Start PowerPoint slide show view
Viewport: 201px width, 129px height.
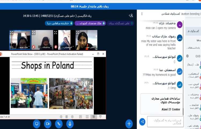(100, 117)
